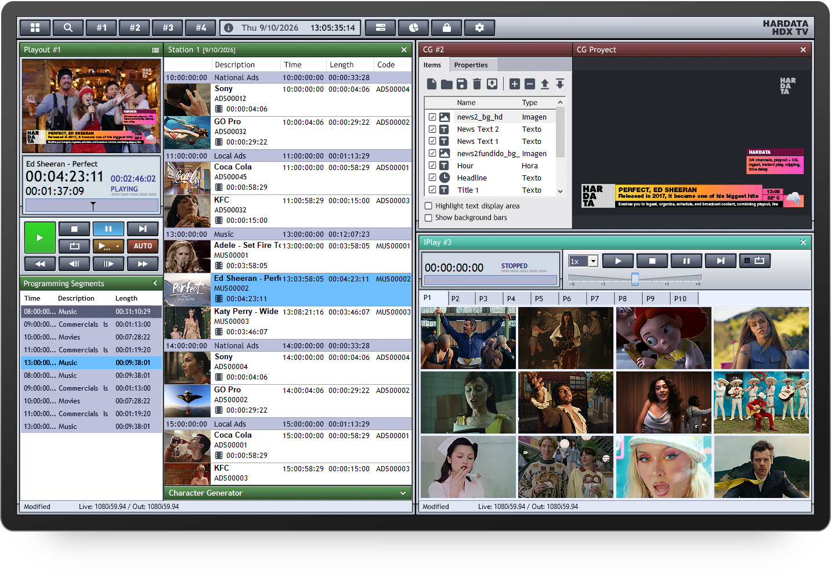
Task: Open the 1x speed dropdown in IPlay #3
Action: tap(593, 261)
